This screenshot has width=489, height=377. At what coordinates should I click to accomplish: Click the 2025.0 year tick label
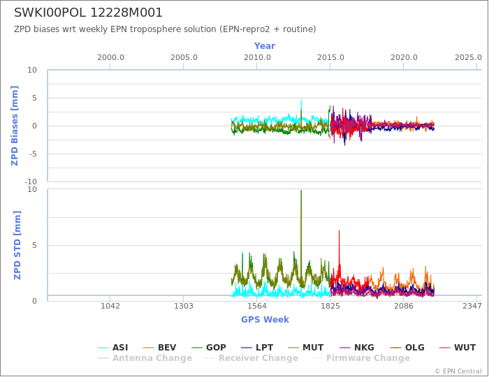pos(468,58)
